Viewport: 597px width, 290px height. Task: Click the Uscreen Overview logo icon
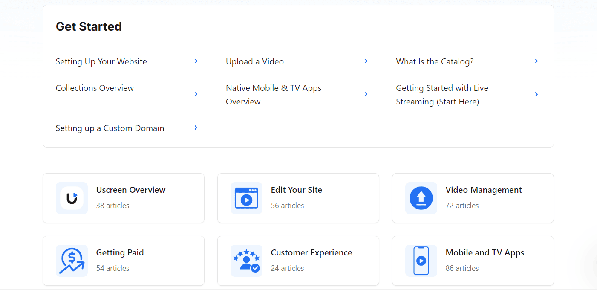point(72,198)
